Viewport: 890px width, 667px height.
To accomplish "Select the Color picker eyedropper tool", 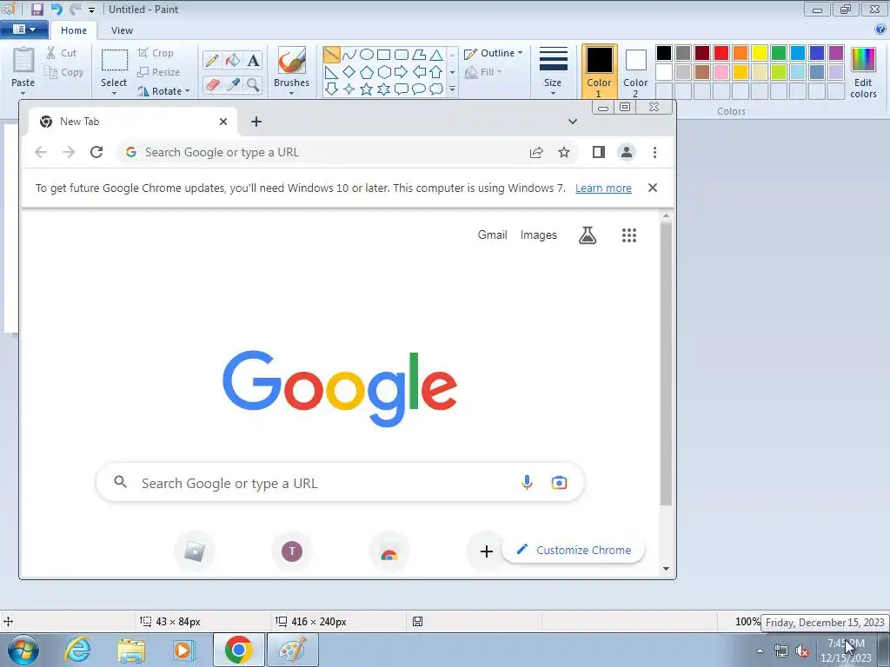I will coord(232,84).
